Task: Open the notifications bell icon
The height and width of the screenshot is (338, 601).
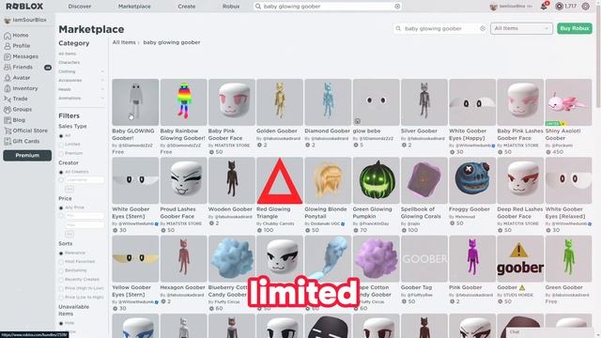Action: click(544, 7)
